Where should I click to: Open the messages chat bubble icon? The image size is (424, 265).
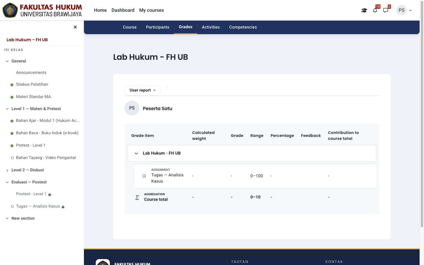click(386, 10)
